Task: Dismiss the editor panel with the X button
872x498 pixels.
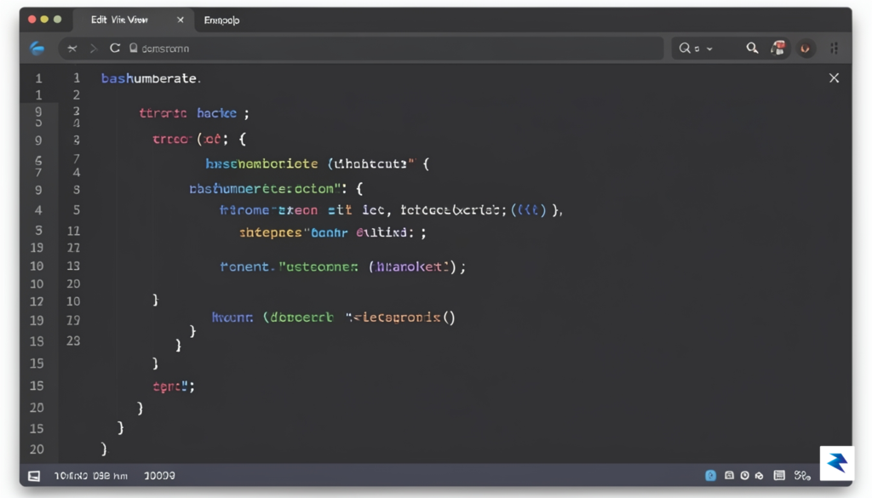Action: coord(834,77)
